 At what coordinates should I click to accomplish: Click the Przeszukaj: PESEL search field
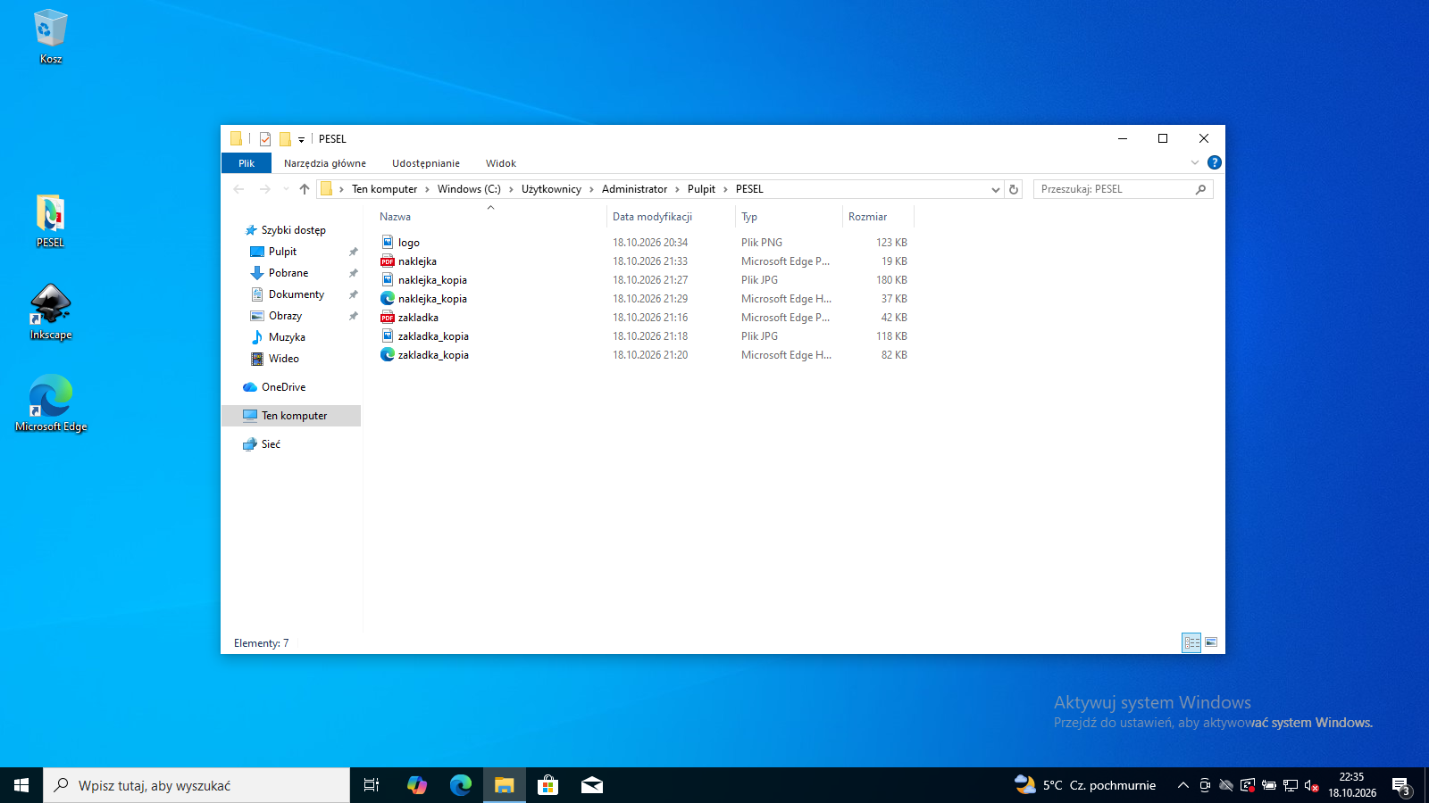point(1116,189)
